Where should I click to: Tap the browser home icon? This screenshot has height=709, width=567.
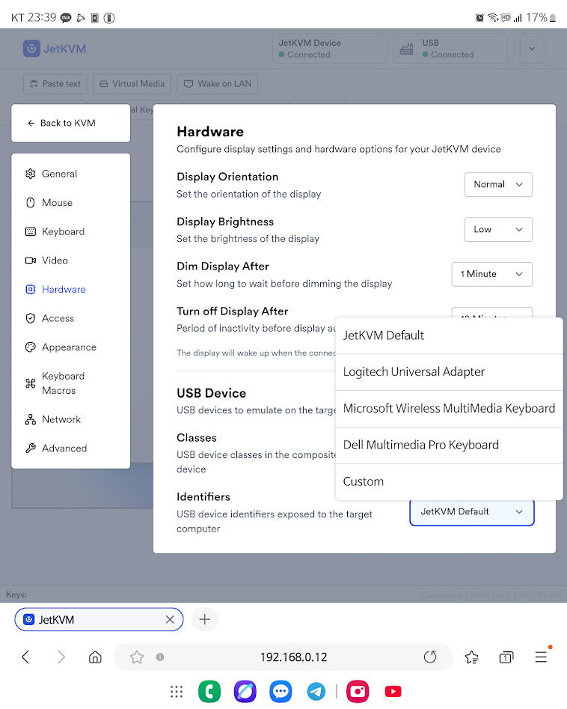(x=95, y=657)
